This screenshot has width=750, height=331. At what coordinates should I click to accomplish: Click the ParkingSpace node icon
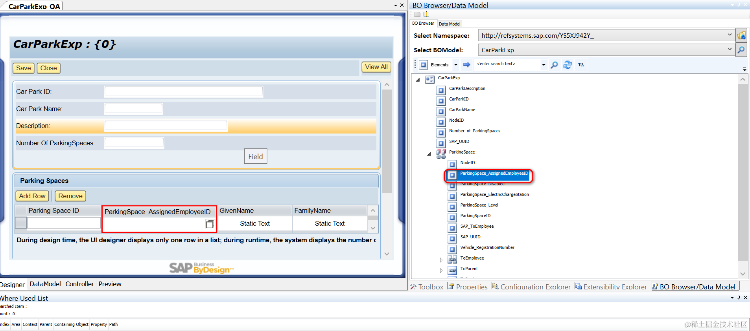click(441, 154)
